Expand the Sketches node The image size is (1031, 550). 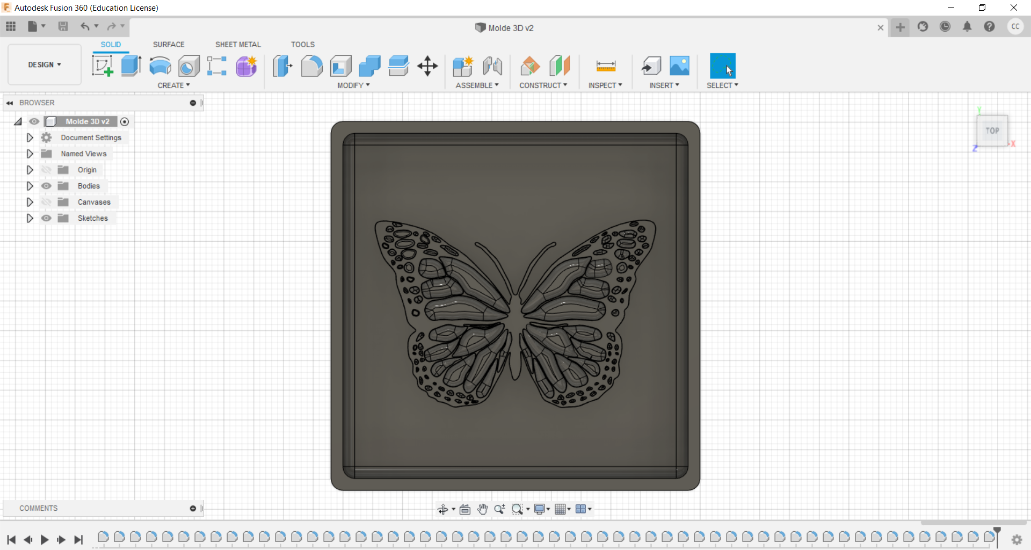click(x=30, y=218)
